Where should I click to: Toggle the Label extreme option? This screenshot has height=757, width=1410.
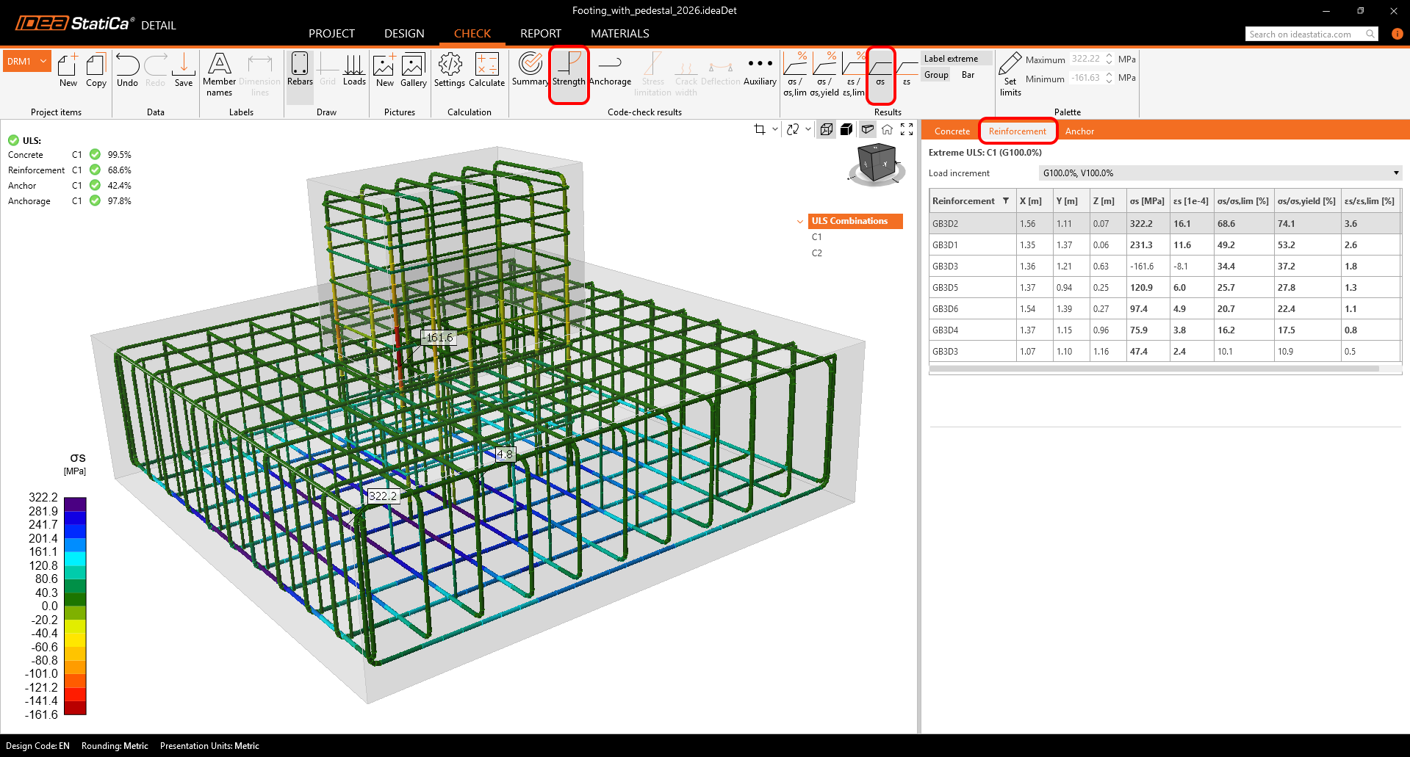click(951, 59)
